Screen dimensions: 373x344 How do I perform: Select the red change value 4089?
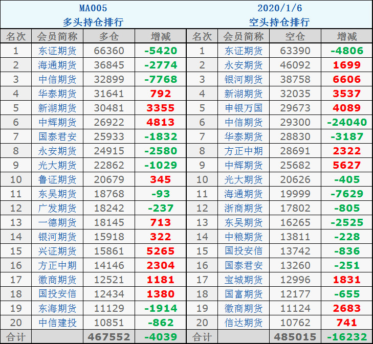pyautogui.click(x=347, y=108)
